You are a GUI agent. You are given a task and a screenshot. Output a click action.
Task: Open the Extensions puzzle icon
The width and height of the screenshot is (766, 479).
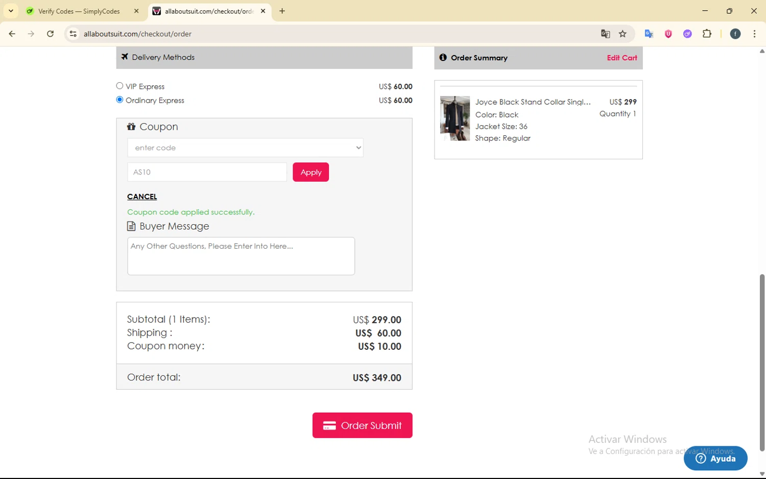tap(707, 34)
